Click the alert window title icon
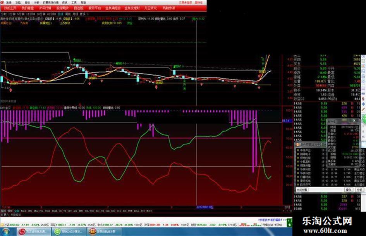The width and height of the screenshot is (366, 236). (298, 145)
